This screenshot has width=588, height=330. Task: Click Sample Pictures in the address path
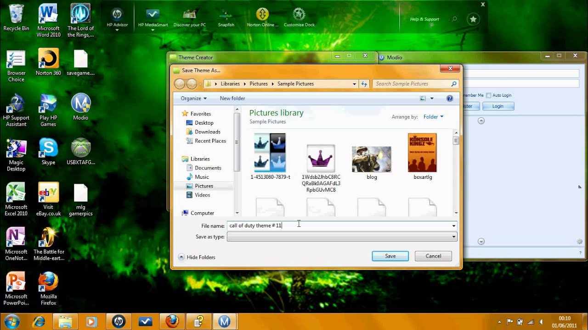(295, 84)
